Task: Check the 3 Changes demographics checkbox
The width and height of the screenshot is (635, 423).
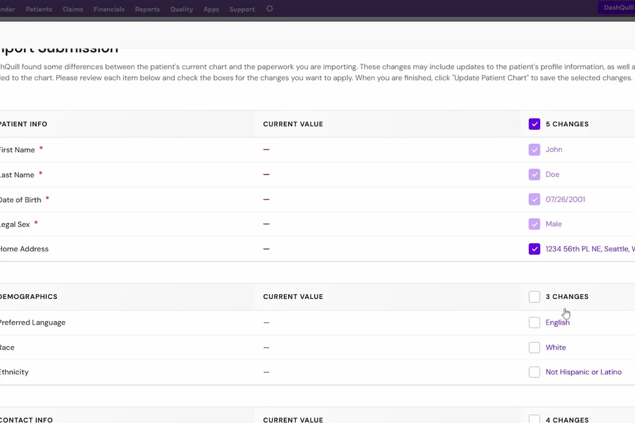Action: click(x=534, y=297)
